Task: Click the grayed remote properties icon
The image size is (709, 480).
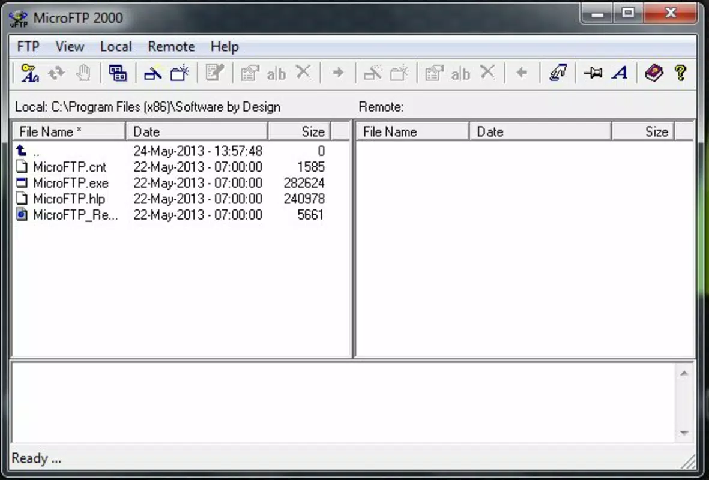Action: [x=434, y=73]
